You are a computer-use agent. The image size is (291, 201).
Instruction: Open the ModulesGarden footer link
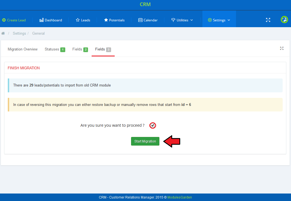[179, 197]
